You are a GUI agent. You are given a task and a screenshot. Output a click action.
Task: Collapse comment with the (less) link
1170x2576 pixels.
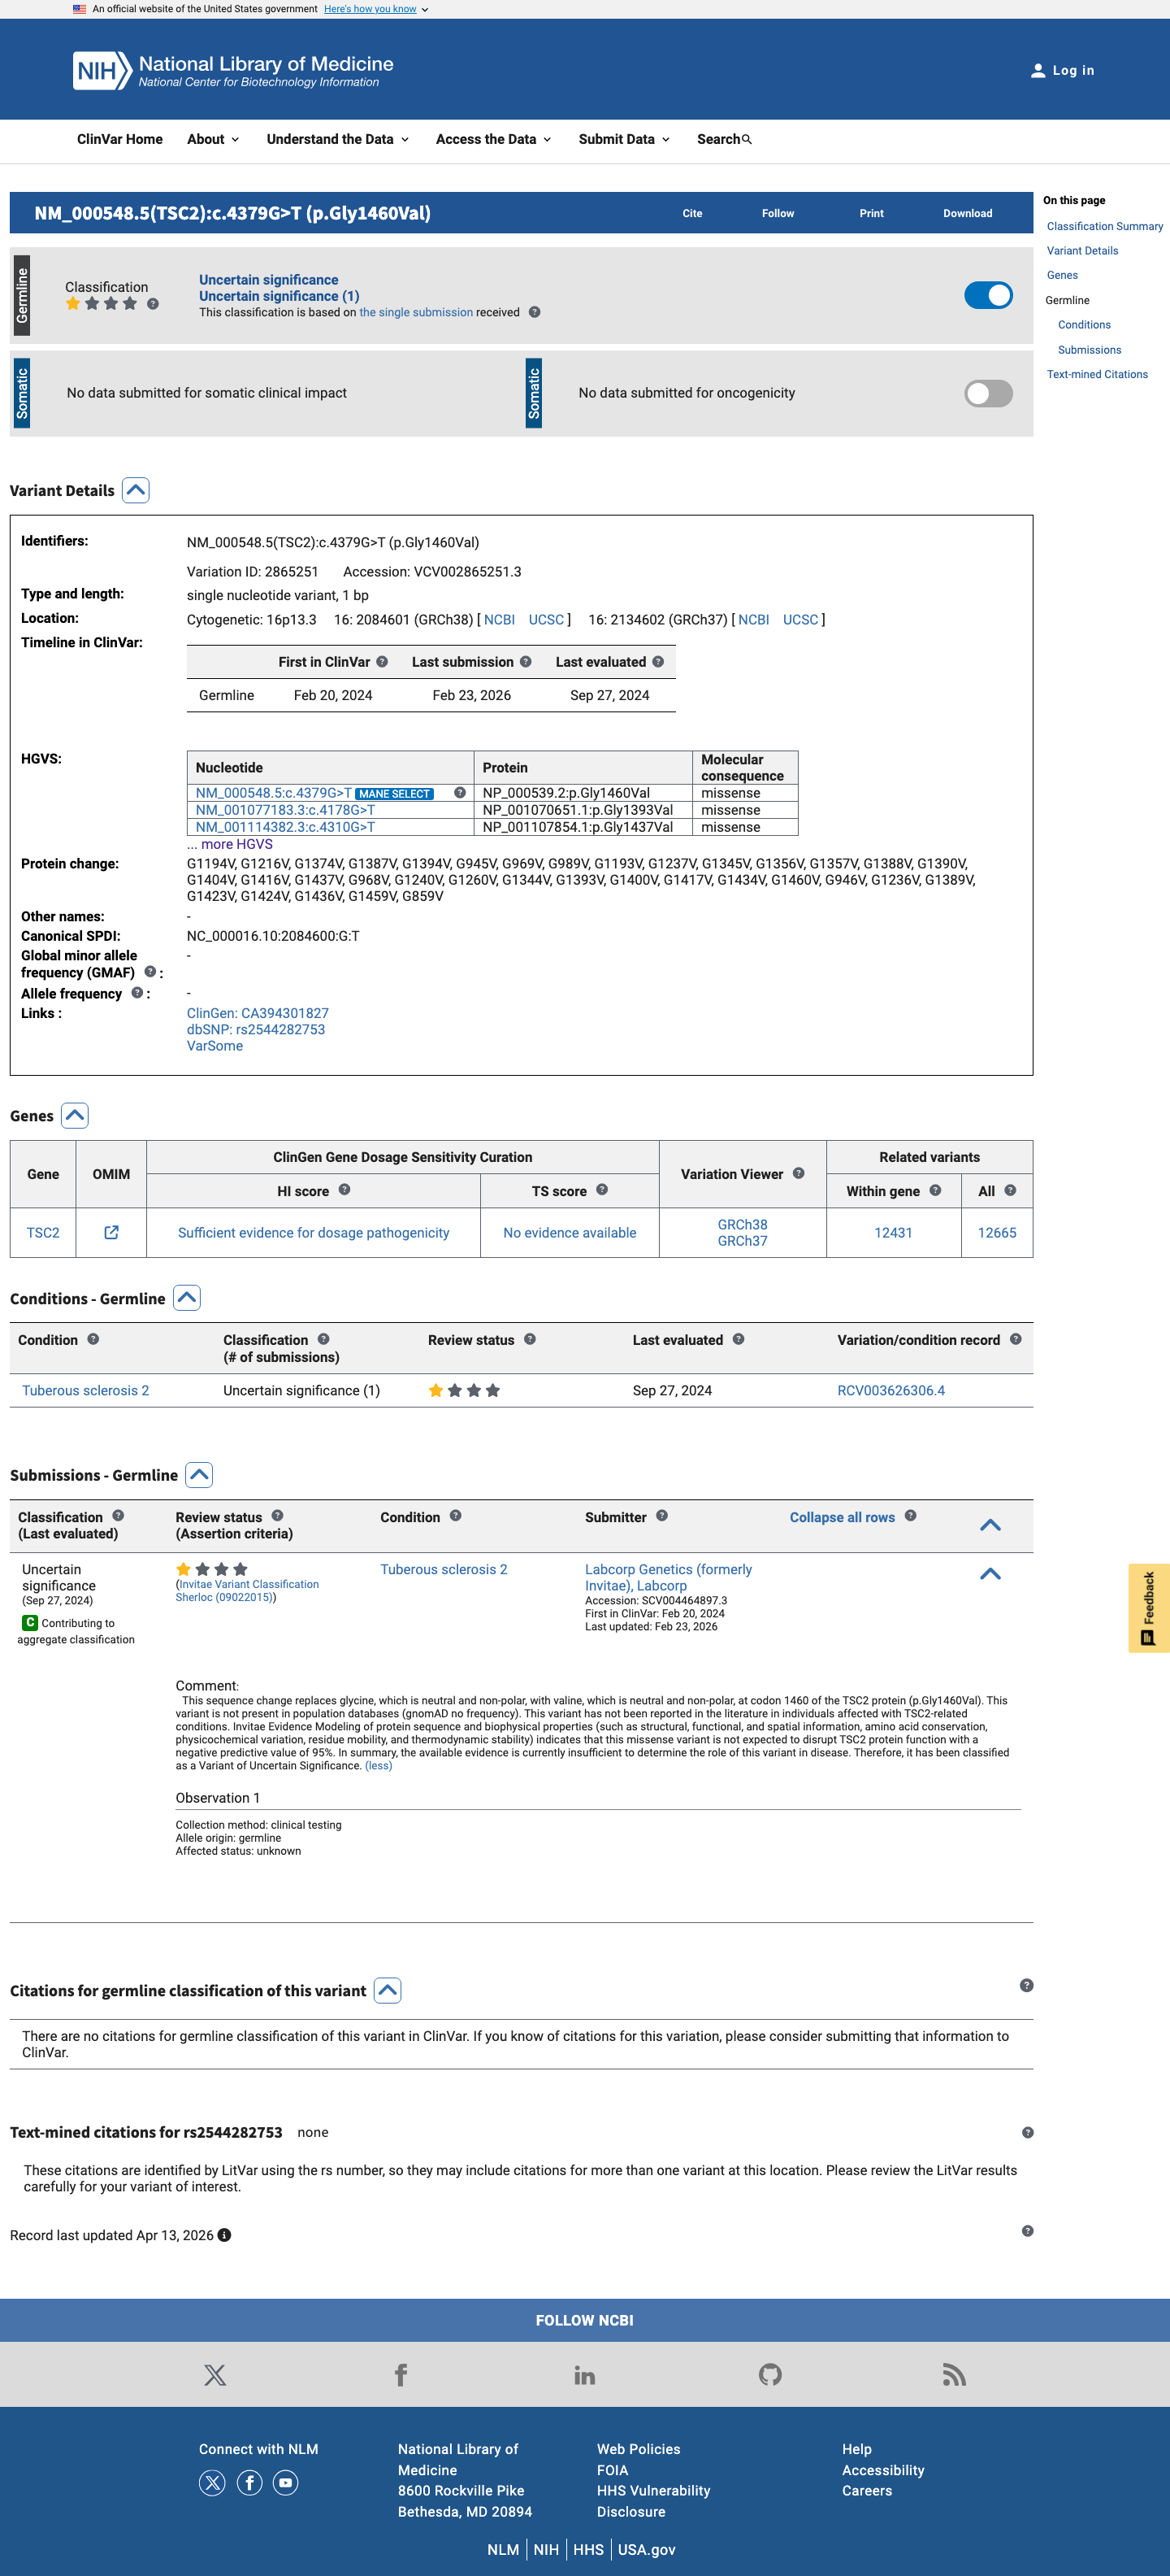(x=379, y=1766)
